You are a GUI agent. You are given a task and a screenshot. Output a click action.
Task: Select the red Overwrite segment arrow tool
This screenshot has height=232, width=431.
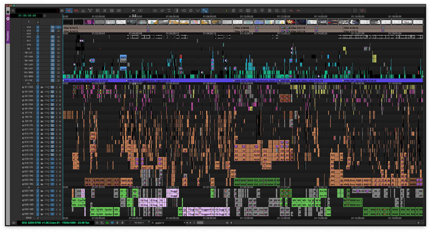click(x=69, y=11)
